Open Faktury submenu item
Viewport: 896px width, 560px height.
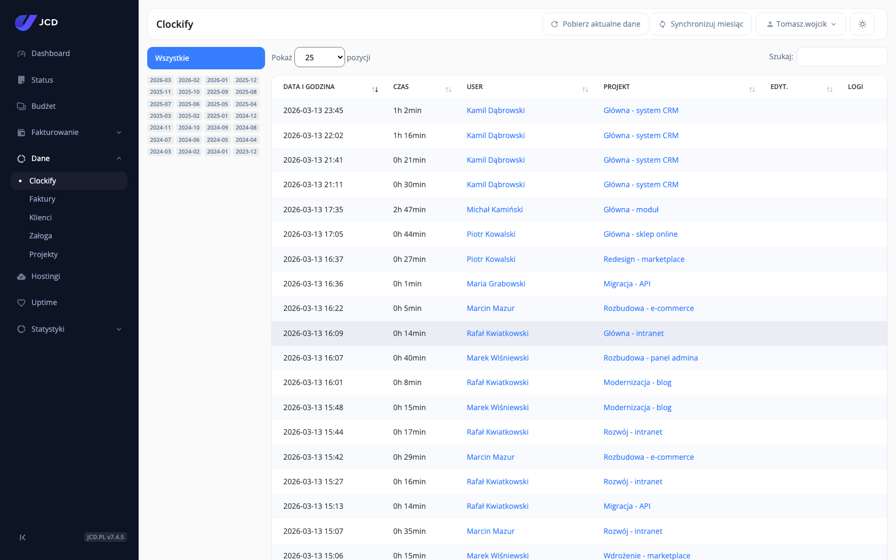[x=42, y=199]
